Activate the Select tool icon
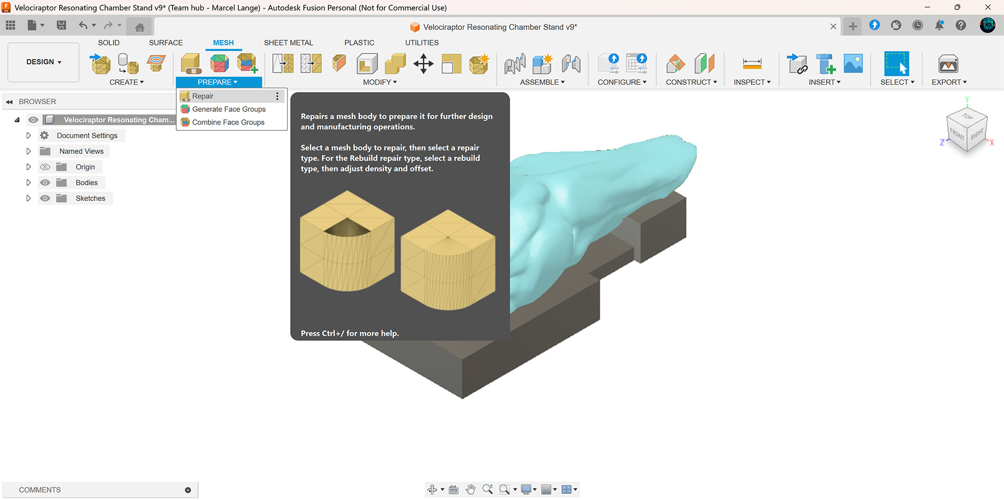 (x=896, y=64)
